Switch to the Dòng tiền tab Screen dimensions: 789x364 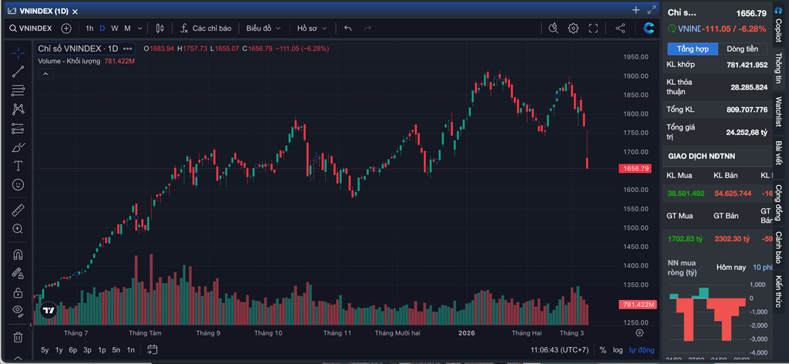[x=741, y=49]
